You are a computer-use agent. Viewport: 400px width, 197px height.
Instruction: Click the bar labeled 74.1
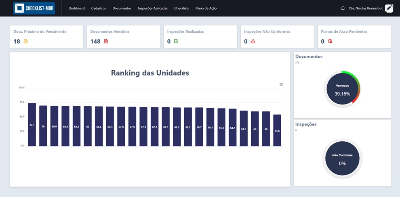pyautogui.click(x=32, y=125)
